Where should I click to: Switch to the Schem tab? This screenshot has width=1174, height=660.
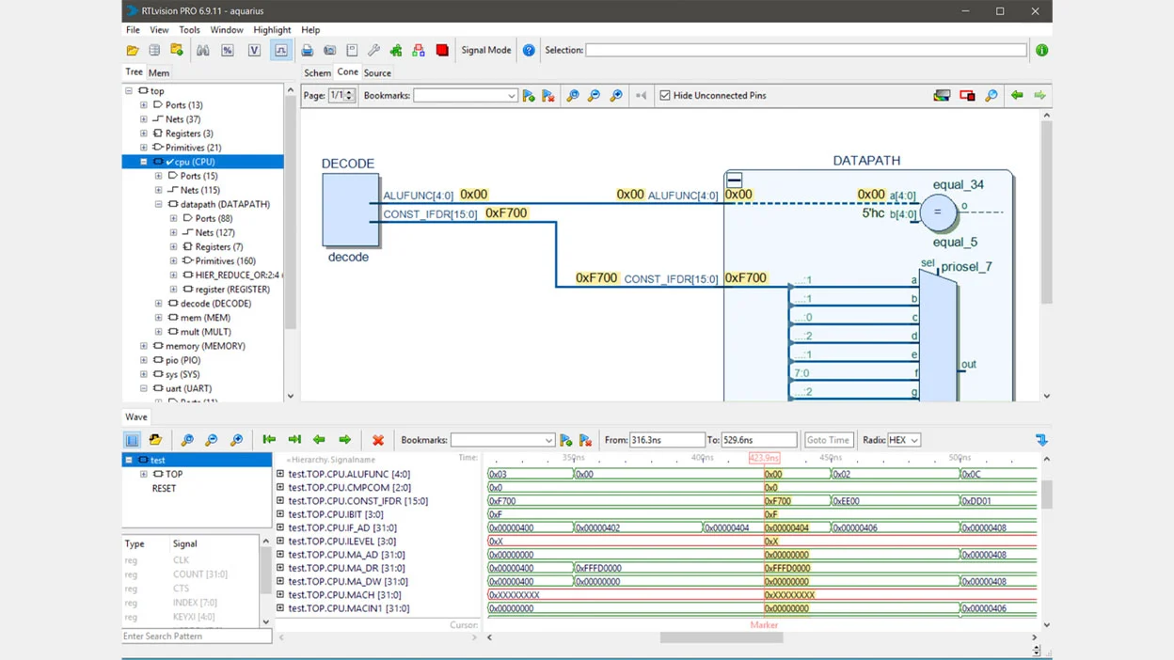pos(317,72)
